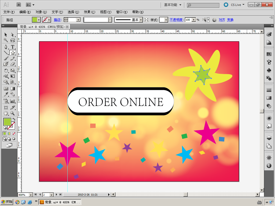Open the Swatches panel grid icon
The width and height of the screenshot is (275, 206).
click(x=269, y=54)
